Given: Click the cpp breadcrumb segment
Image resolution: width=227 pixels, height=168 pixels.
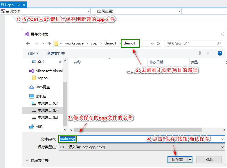Looking at the screenshot, I should click(94, 43).
